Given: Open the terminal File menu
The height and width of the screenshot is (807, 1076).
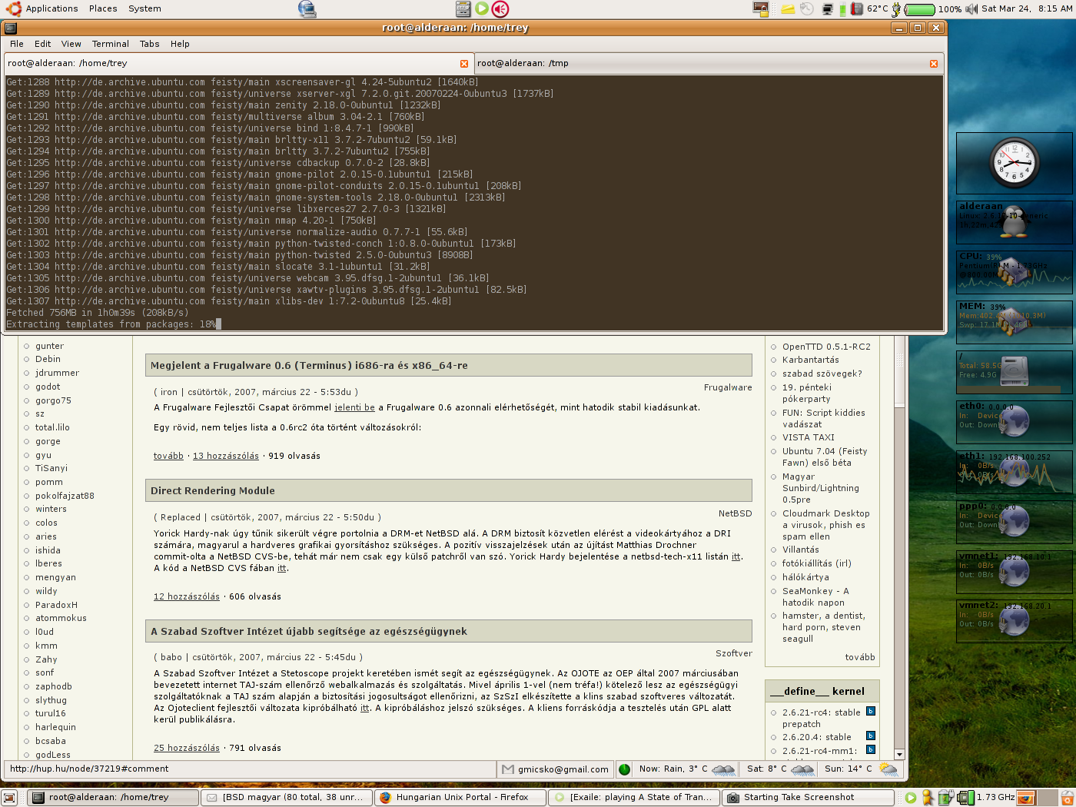Looking at the screenshot, I should 17,44.
